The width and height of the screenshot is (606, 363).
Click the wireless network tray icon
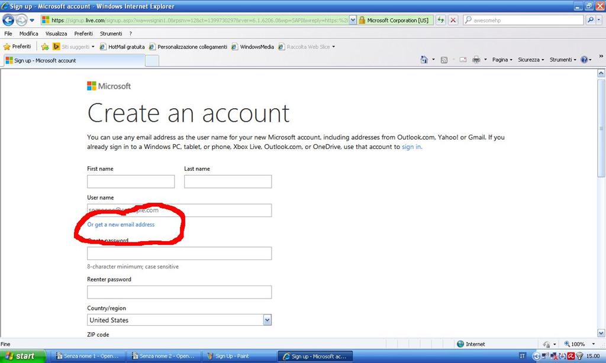click(x=579, y=356)
